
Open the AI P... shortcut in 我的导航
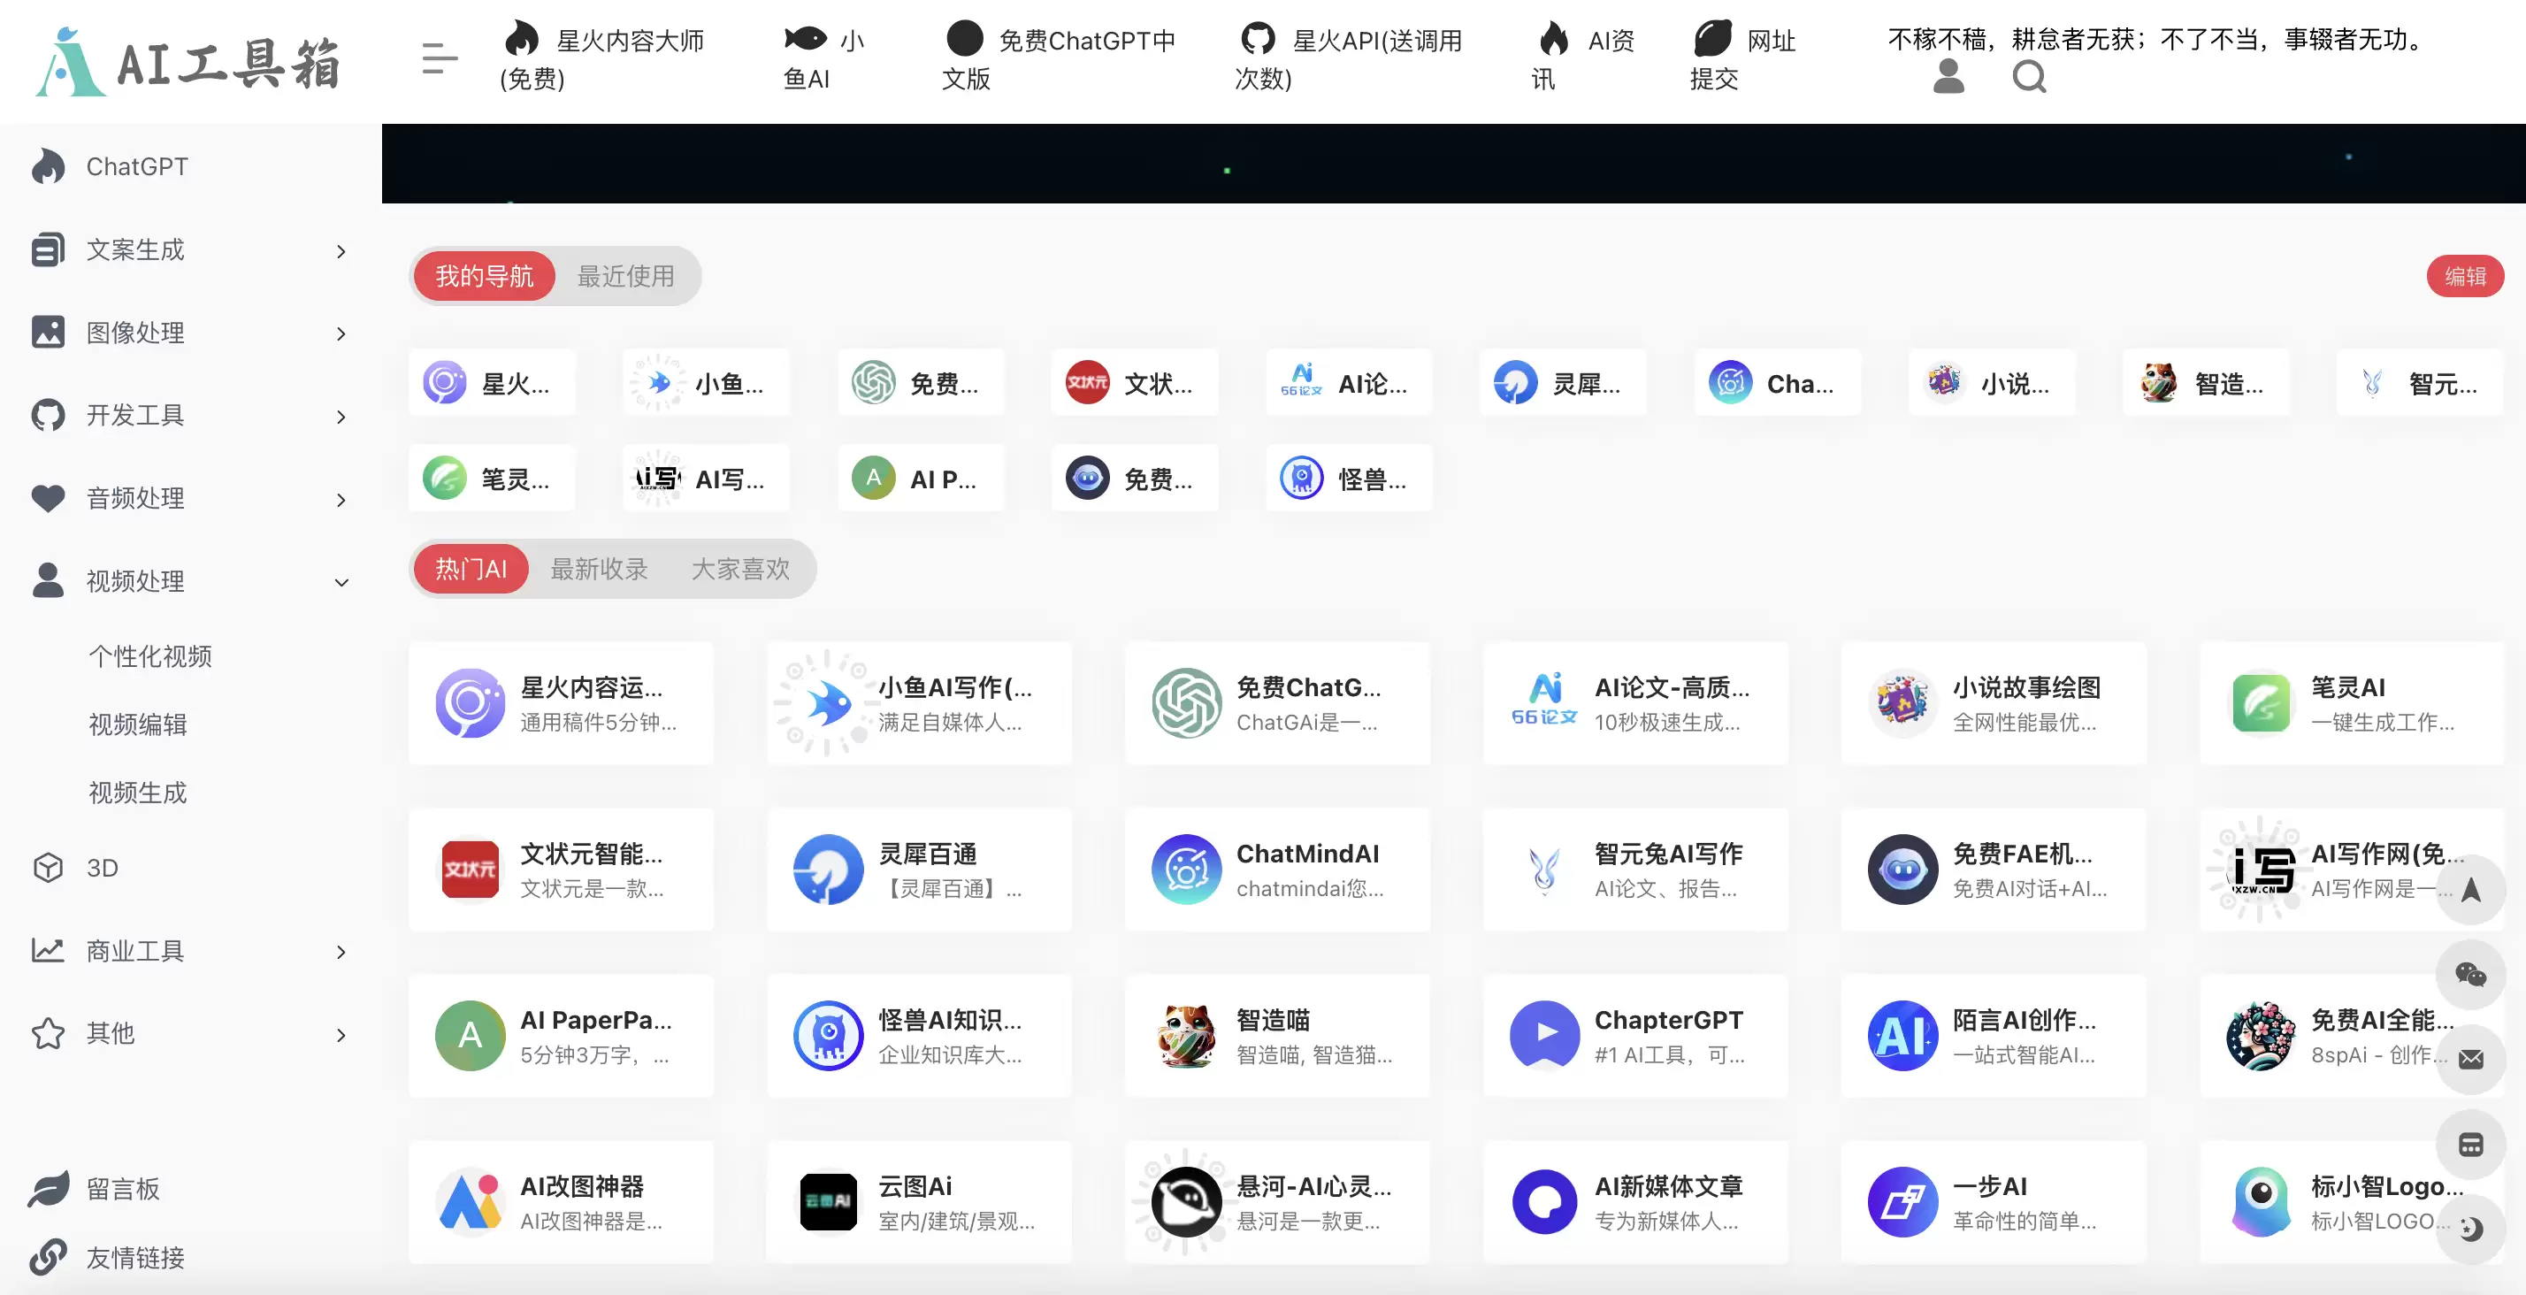(921, 479)
